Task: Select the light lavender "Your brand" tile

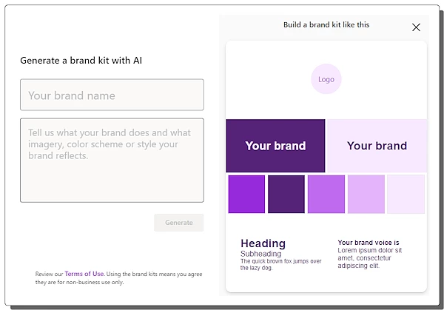Action: (377, 146)
